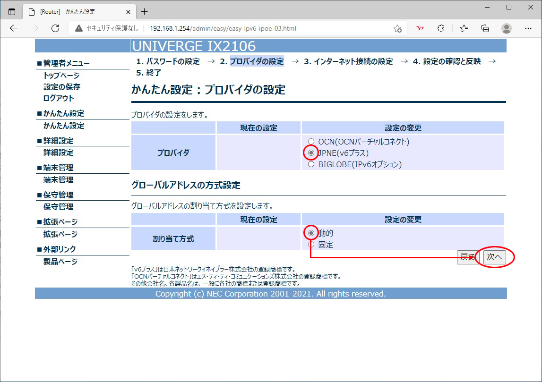Go back using the browser back arrow

[x=14, y=28]
